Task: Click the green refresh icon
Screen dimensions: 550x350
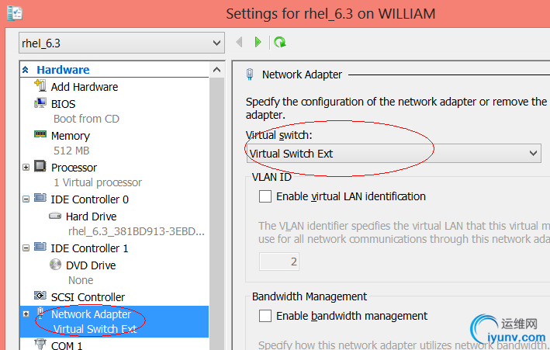Action: tap(280, 42)
